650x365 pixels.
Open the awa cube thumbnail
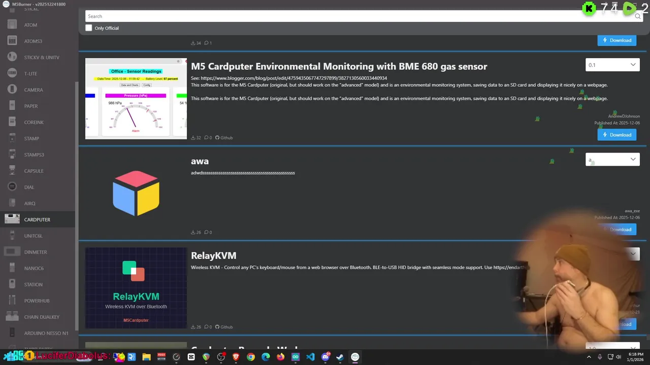click(x=136, y=193)
